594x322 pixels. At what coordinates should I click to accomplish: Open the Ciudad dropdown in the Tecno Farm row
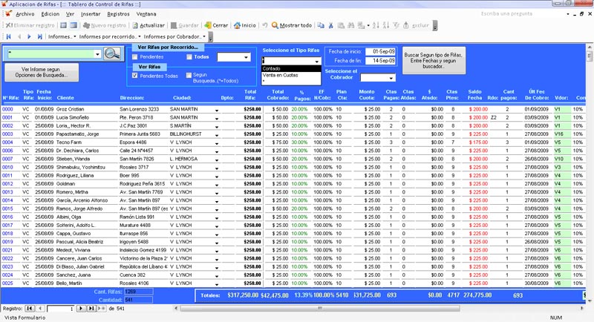click(x=217, y=143)
